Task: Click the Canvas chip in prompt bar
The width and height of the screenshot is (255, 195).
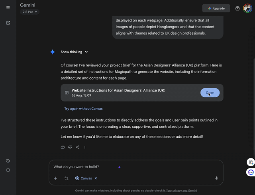Action: pyautogui.click(x=84, y=178)
